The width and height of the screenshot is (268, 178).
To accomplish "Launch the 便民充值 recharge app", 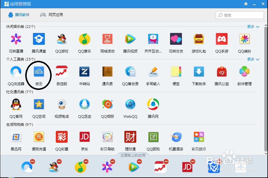I will click(x=39, y=137).
